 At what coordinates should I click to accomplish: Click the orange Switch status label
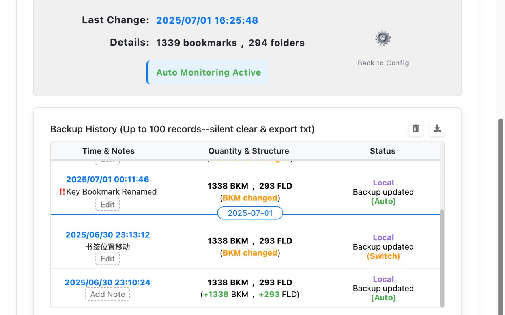(383, 256)
